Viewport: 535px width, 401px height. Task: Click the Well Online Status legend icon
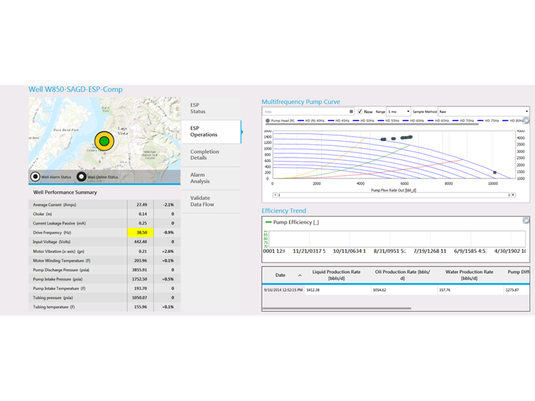(x=81, y=177)
